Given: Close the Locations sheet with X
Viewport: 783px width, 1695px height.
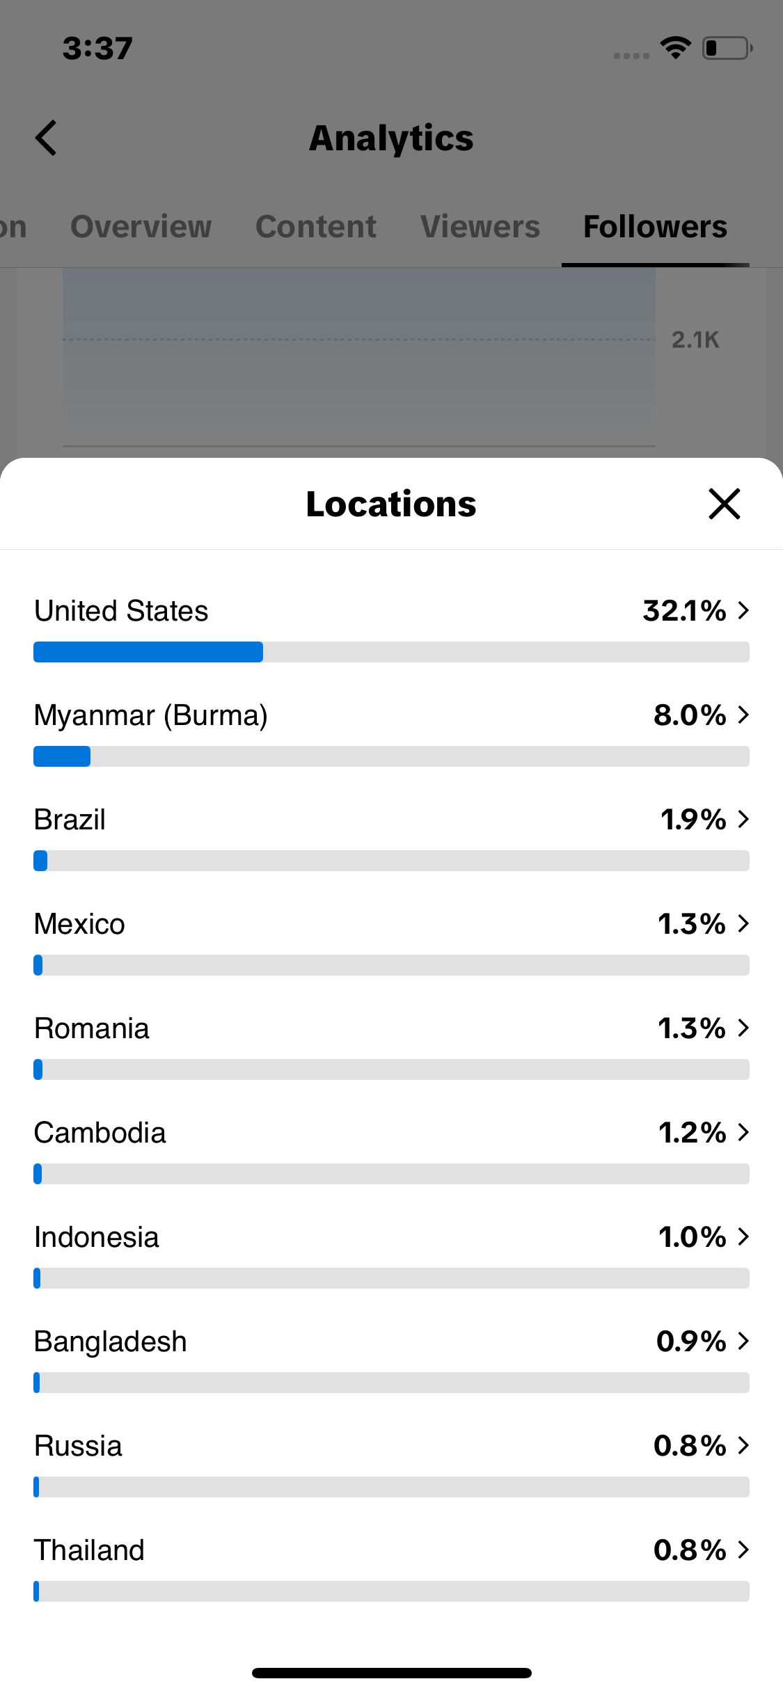Looking at the screenshot, I should 724,504.
